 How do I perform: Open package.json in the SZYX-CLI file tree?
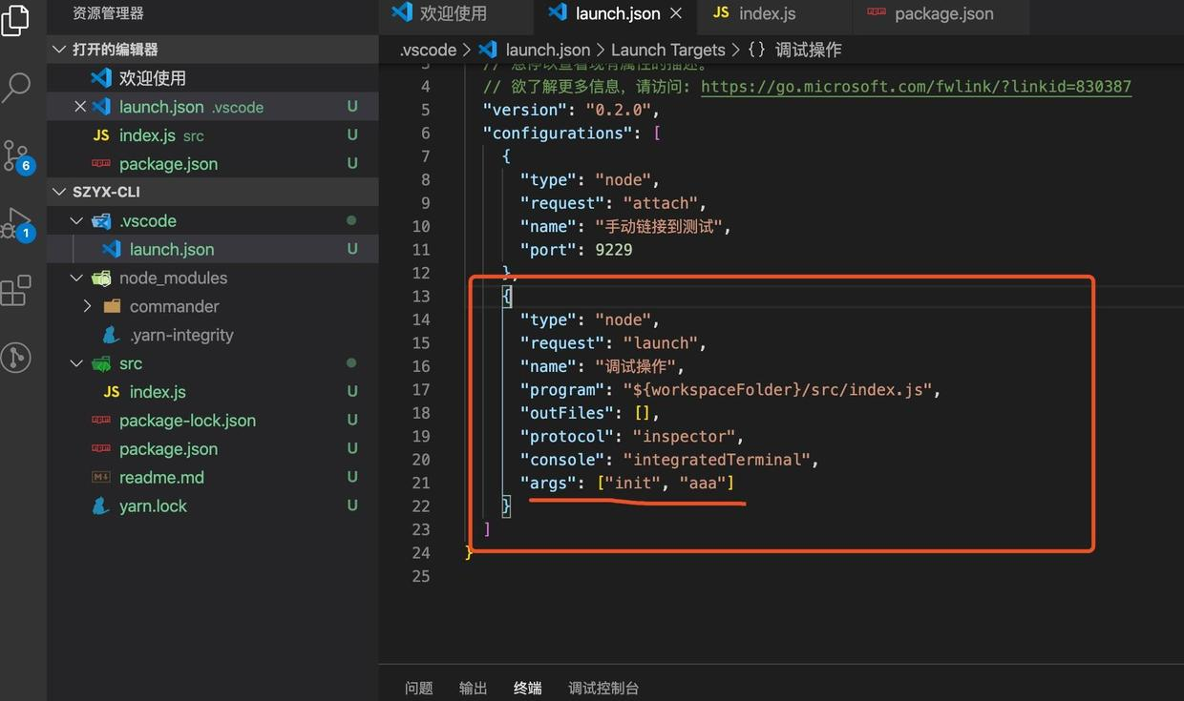(212, 449)
